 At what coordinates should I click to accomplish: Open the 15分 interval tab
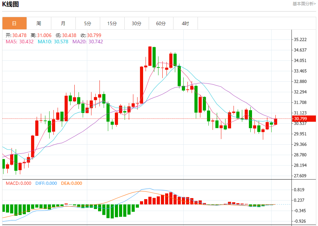pyautogui.click(x=112, y=23)
